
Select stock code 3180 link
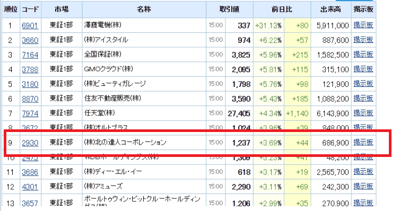(x=30, y=84)
